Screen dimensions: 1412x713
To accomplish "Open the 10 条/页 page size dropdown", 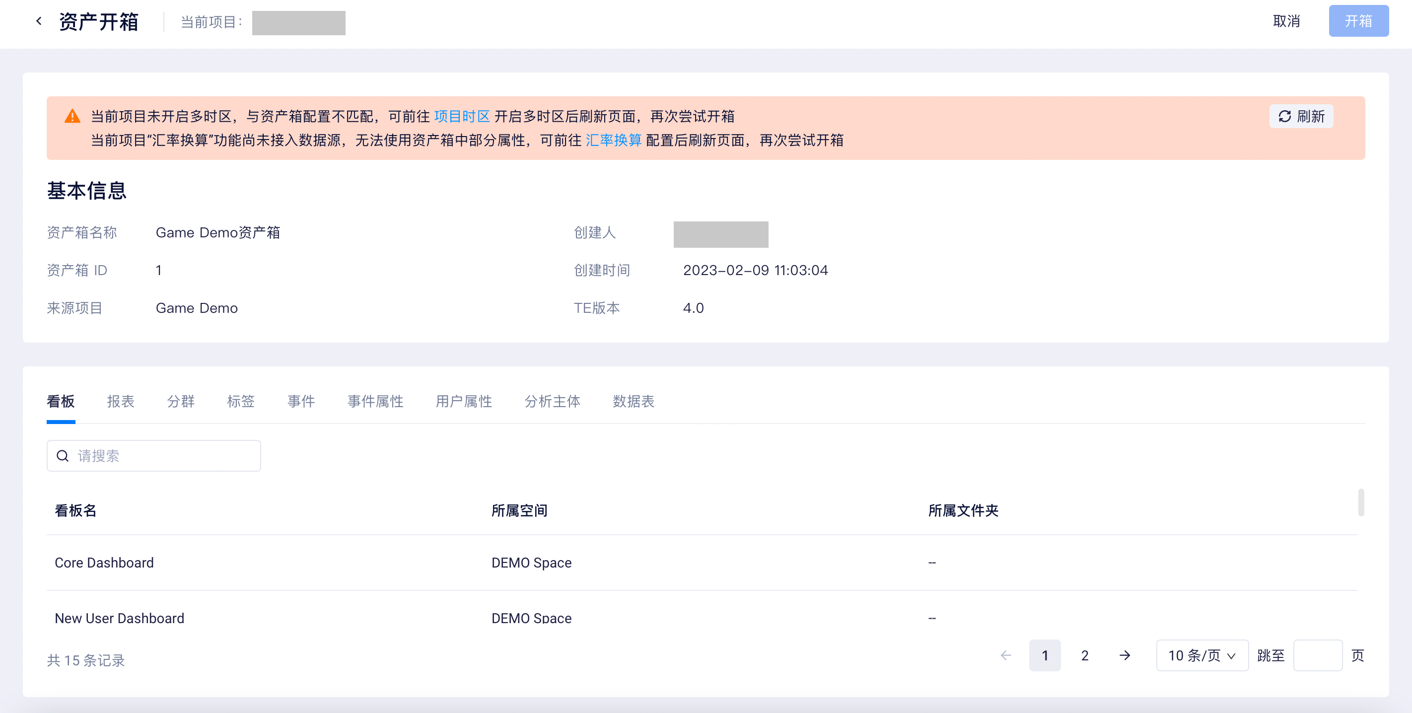I will pos(1202,655).
